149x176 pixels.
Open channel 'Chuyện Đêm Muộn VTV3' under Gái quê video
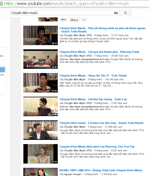[x=78, y=56]
